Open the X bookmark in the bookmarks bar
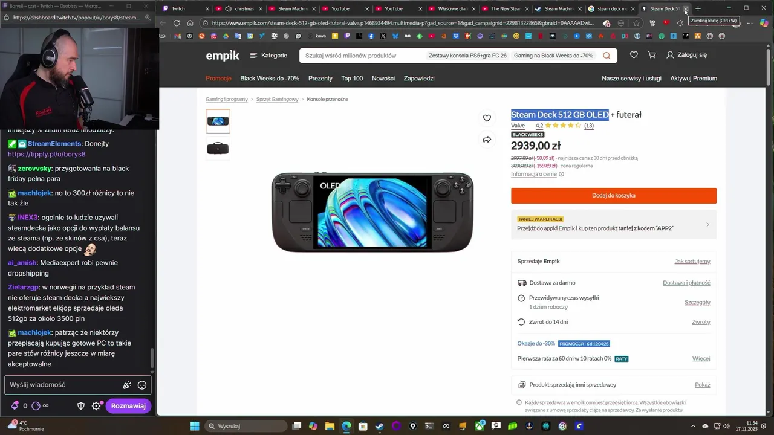774x435 pixels. [x=383, y=36]
